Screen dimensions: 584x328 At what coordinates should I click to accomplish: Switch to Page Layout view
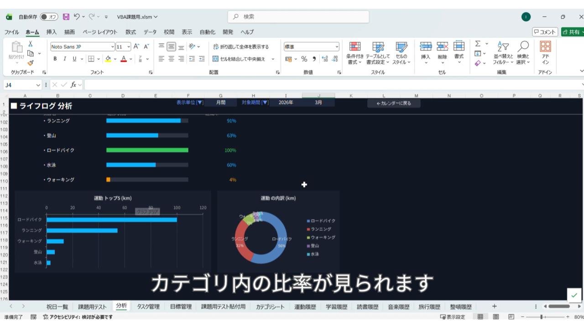tap(495, 317)
